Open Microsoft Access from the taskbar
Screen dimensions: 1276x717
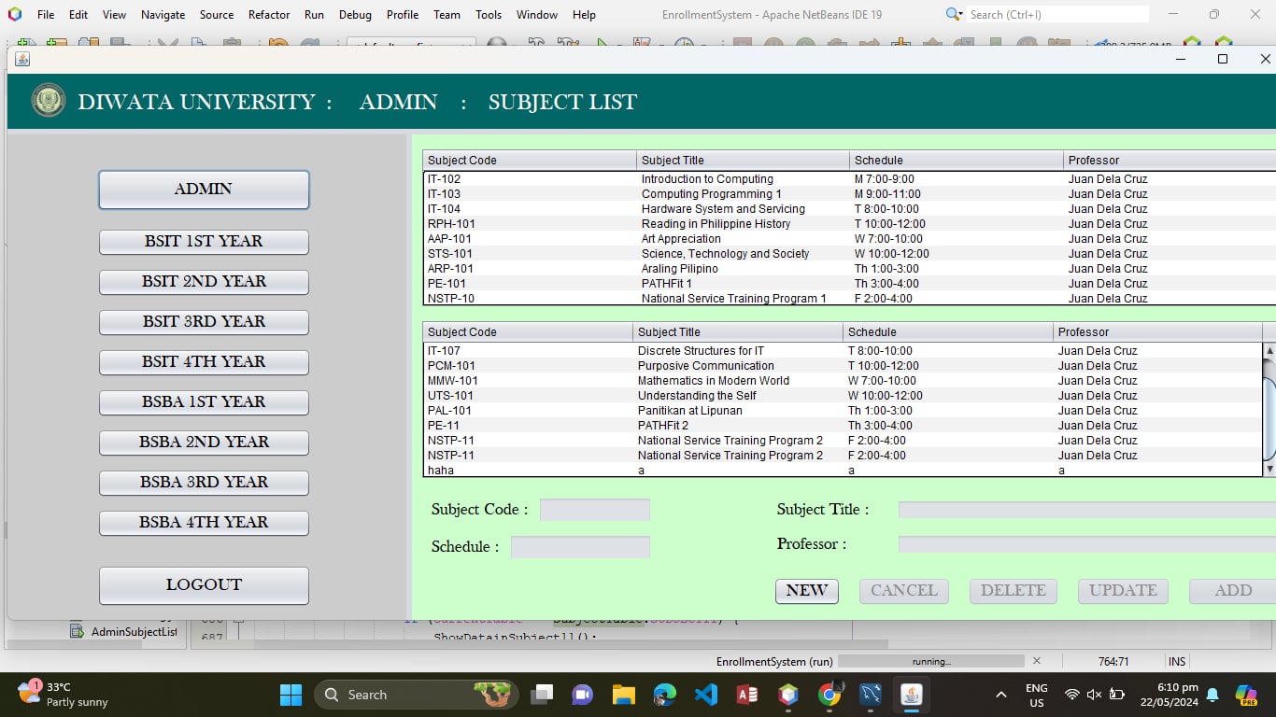(x=746, y=695)
